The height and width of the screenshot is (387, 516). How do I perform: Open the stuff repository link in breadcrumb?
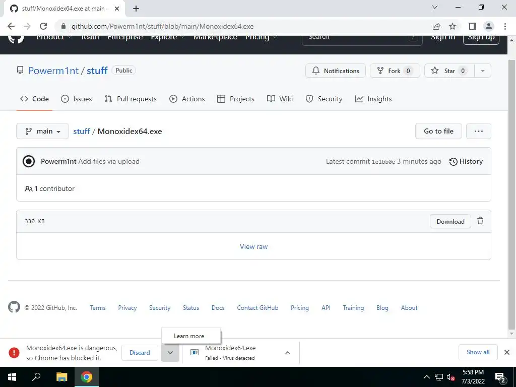(x=81, y=132)
